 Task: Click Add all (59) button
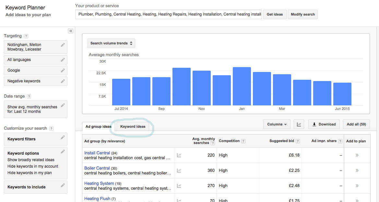pos(356,124)
